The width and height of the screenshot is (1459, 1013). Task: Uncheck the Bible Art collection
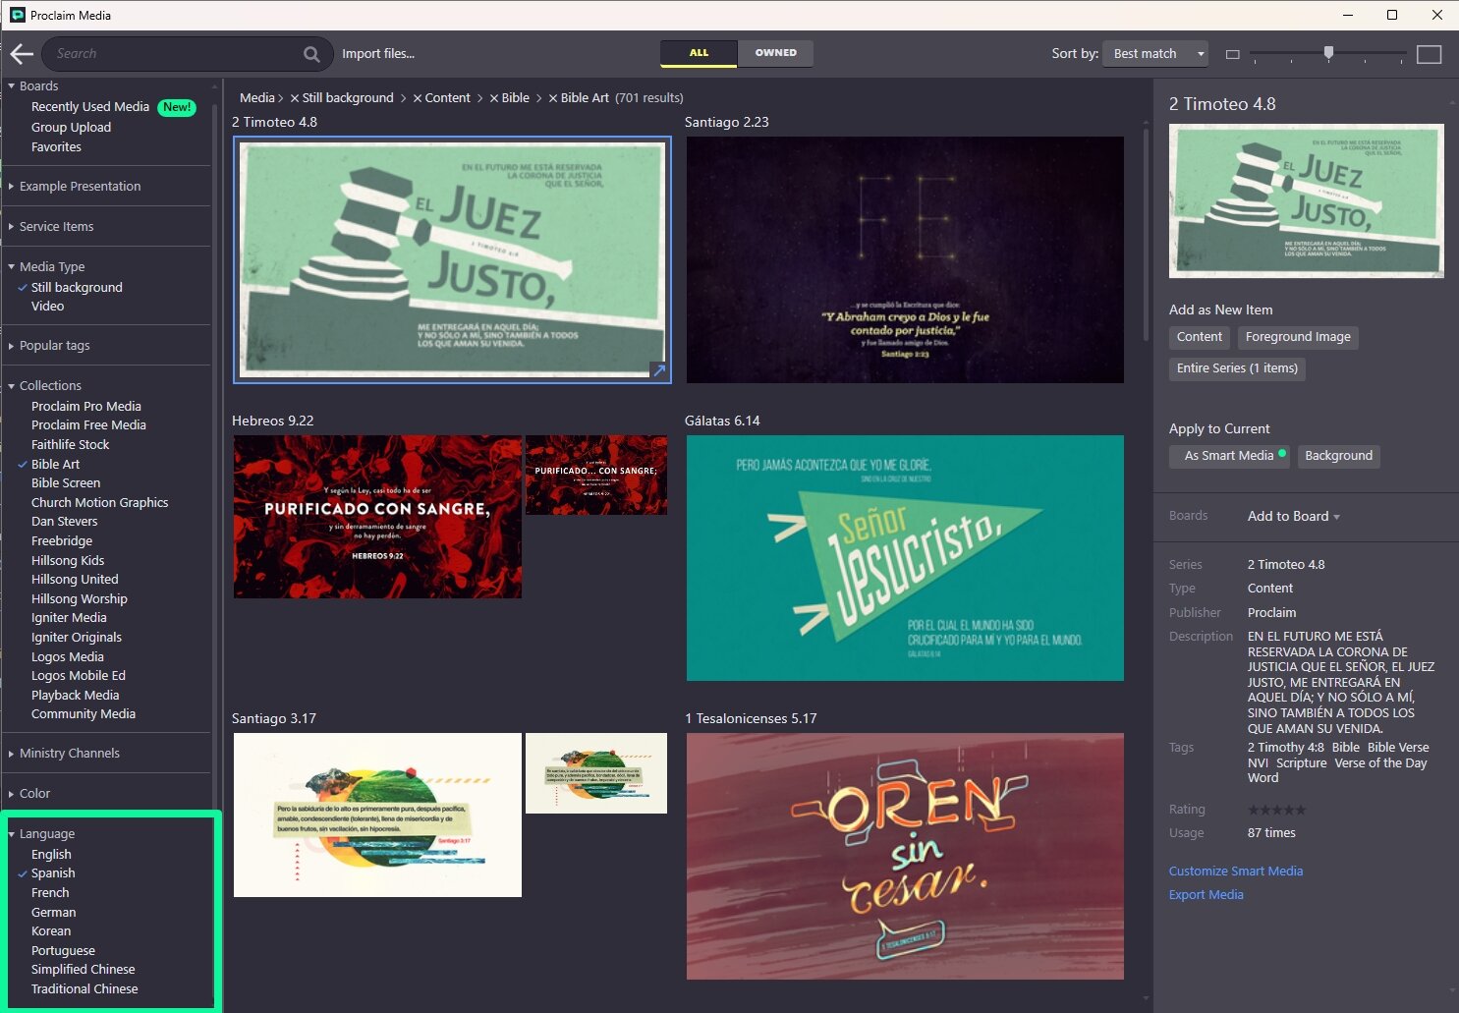[x=55, y=465]
